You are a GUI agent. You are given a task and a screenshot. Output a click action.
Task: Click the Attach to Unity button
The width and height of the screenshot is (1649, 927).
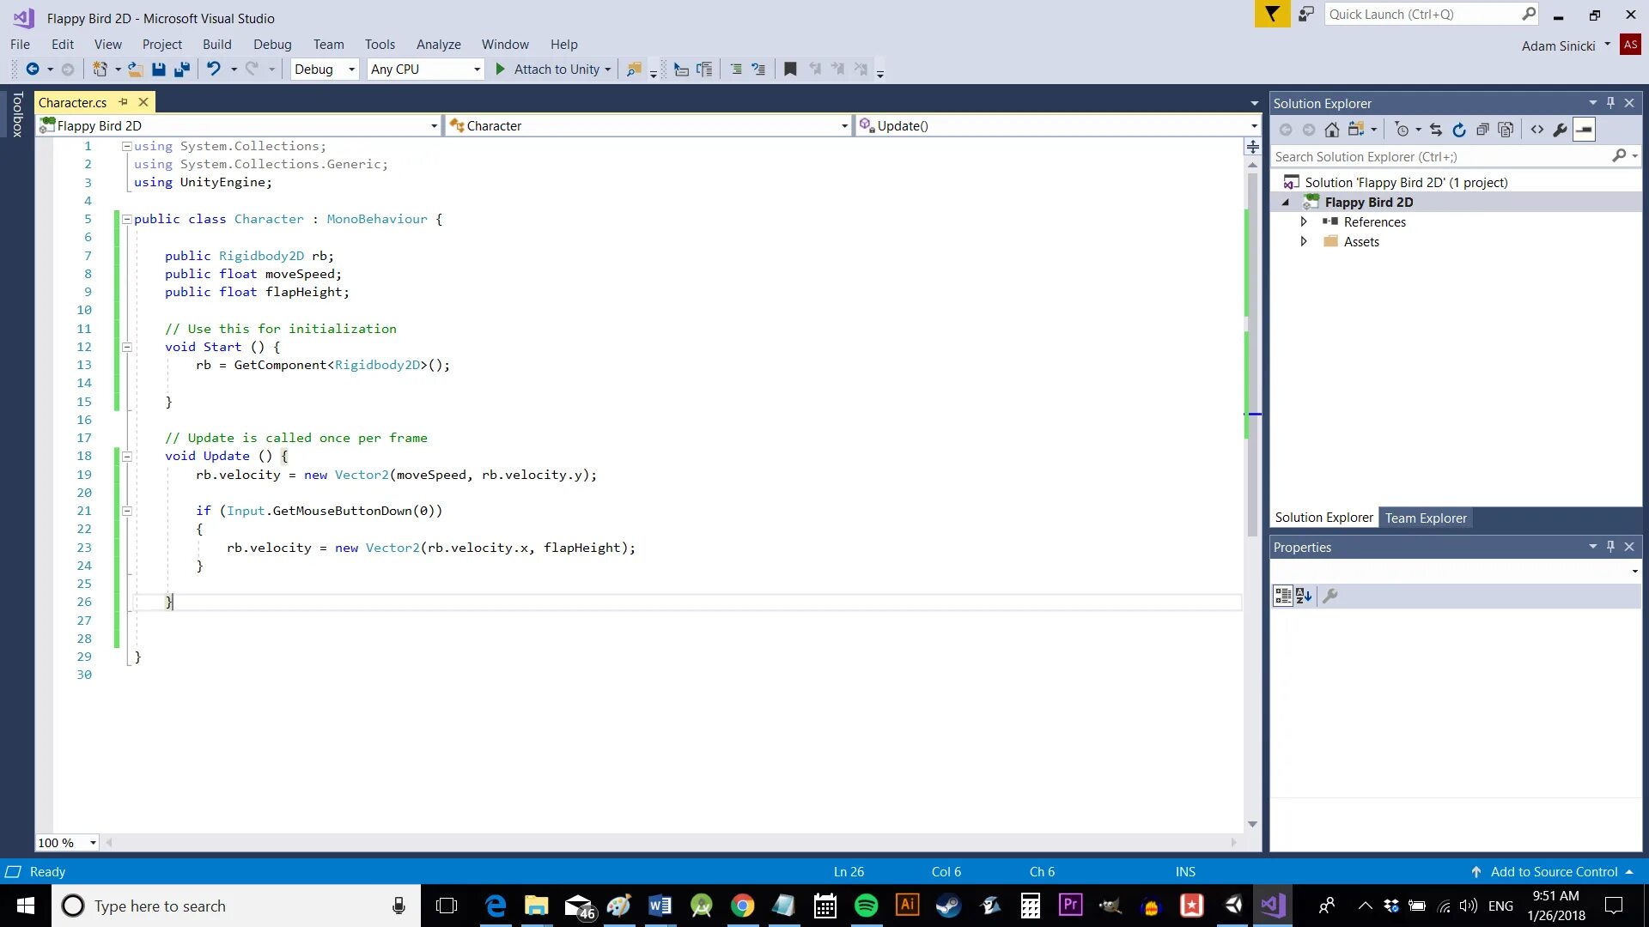(x=548, y=70)
